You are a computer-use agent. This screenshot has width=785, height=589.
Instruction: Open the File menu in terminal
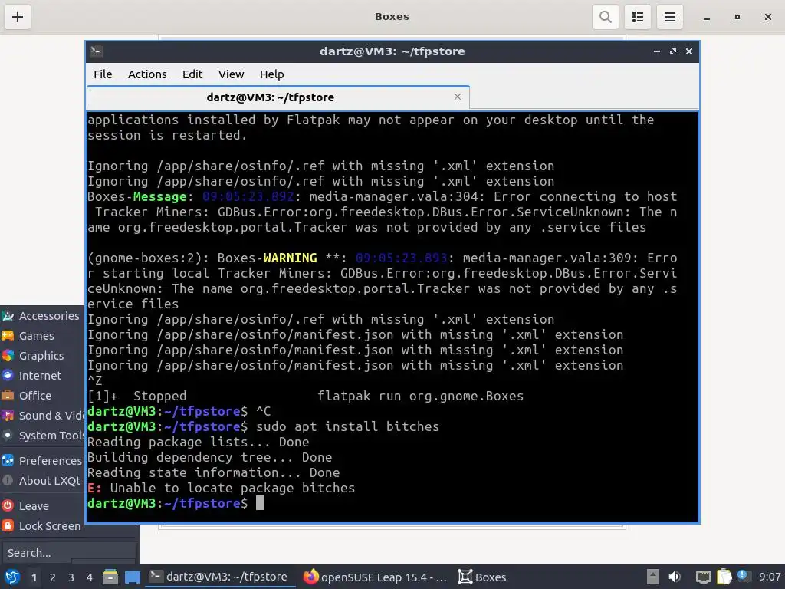pos(103,74)
